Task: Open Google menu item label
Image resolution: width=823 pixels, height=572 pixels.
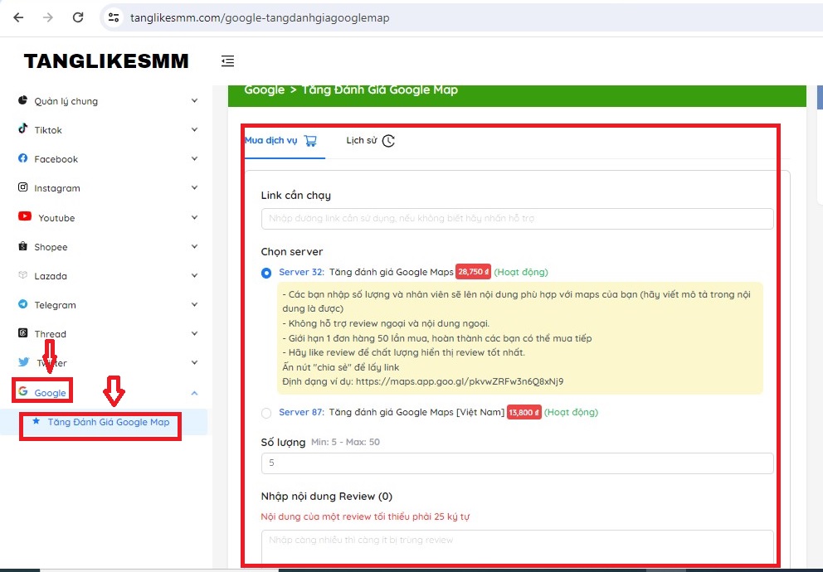Action: [x=51, y=393]
